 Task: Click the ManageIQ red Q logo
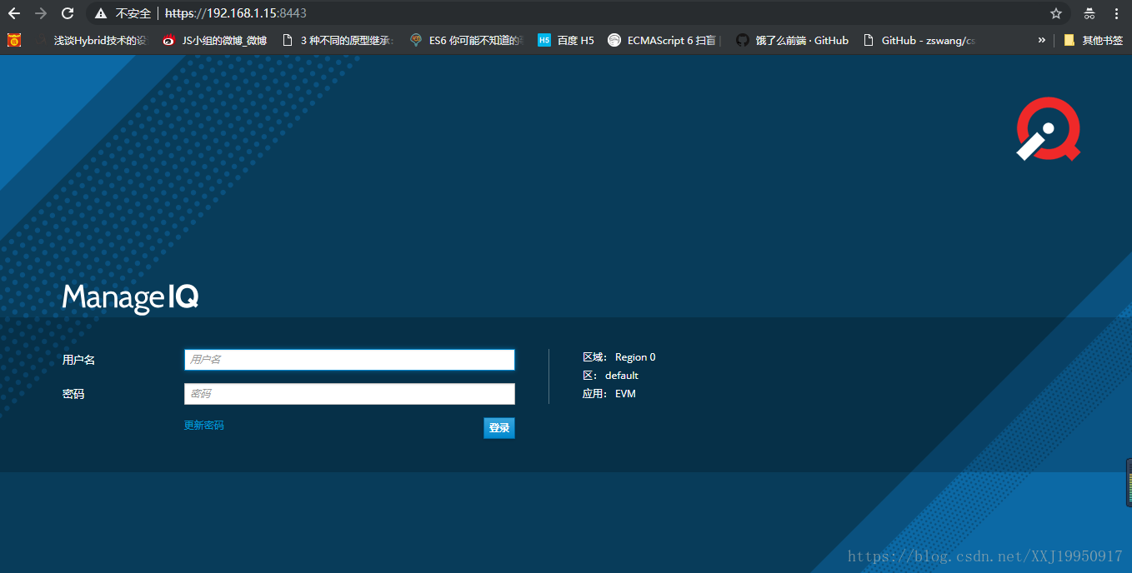coord(1049,129)
